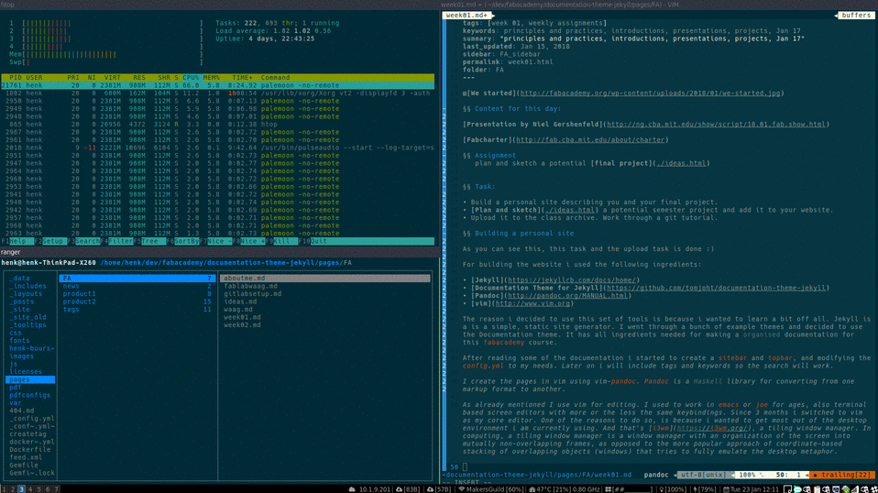878x493 pixels.
Task: Switch to i3 workspace 7
Action: [x=56, y=489]
